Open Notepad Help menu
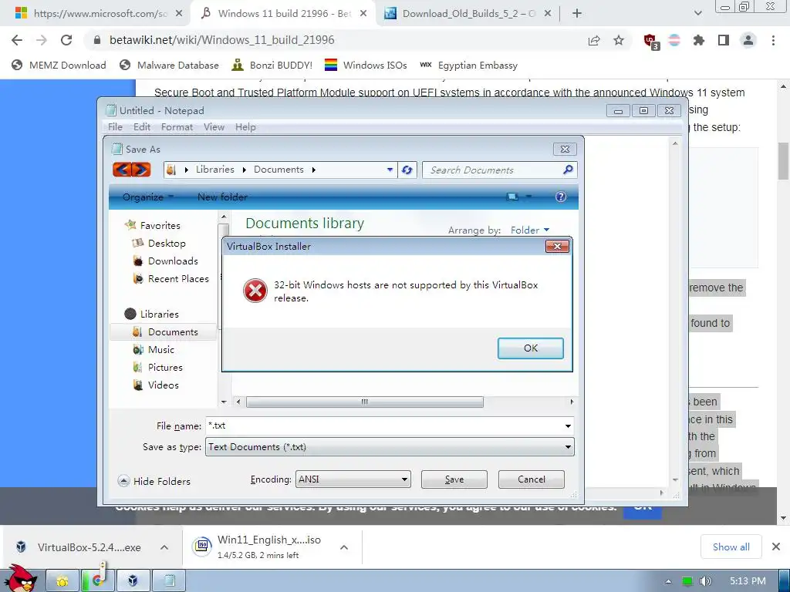790x592 pixels. click(x=245, y=127)
